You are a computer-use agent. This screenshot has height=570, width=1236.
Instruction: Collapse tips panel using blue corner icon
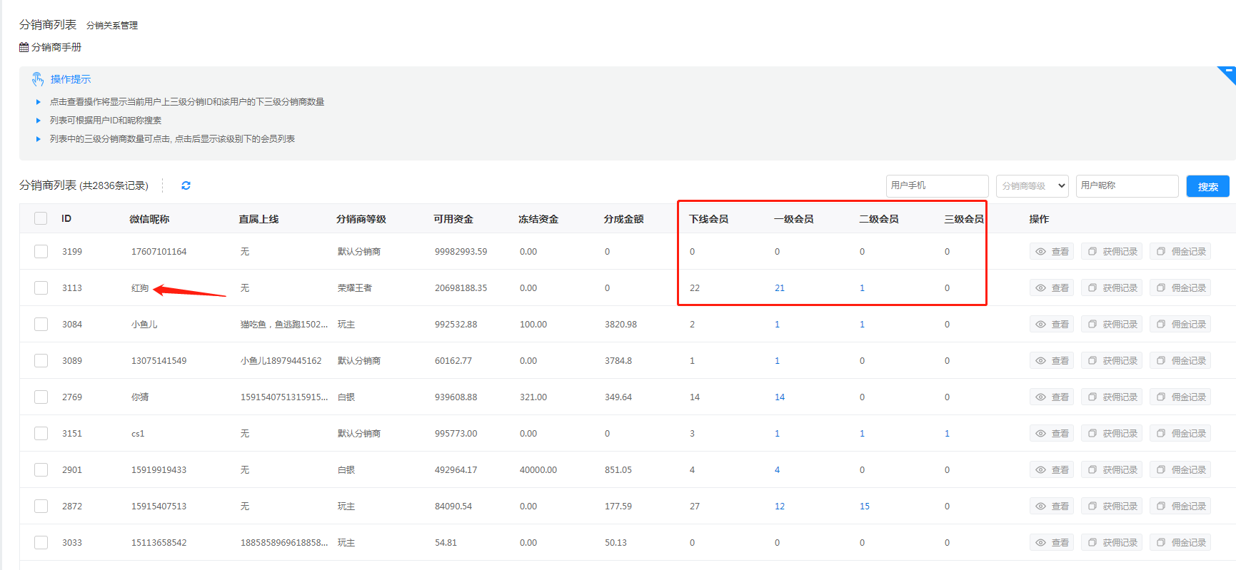(x=1227, y=73)
